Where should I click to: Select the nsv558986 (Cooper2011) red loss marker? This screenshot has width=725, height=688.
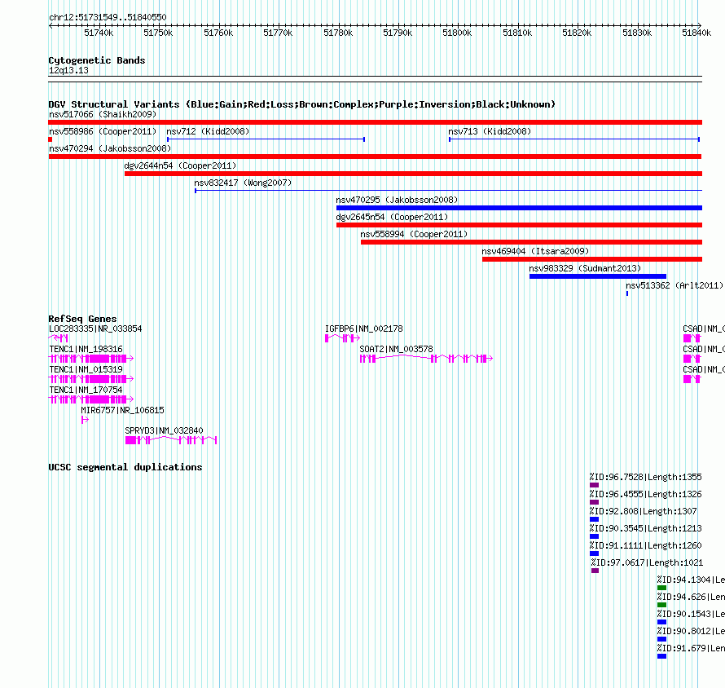click(51, 139)
